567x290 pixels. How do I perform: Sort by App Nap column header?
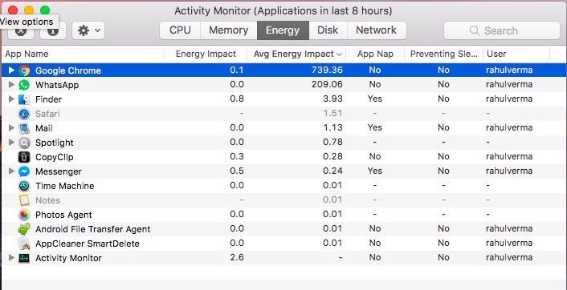(375, 54)
